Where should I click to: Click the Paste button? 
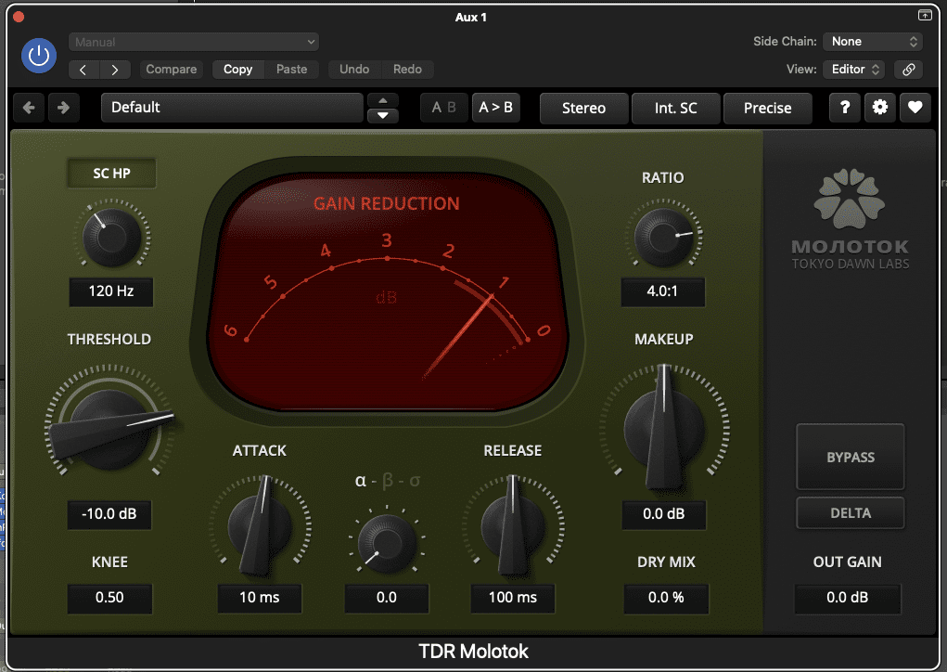tap(292, 70)
